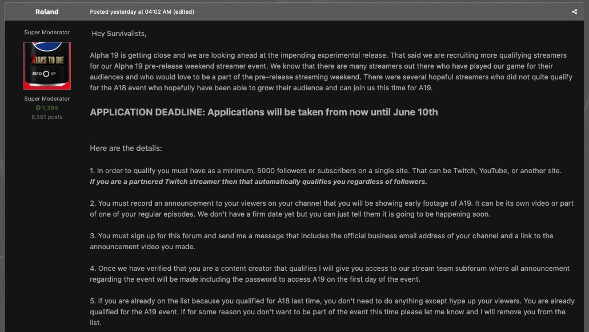
Task: Click Roland's 7 Days to Die avatar
Action: (x=47, y=66)
